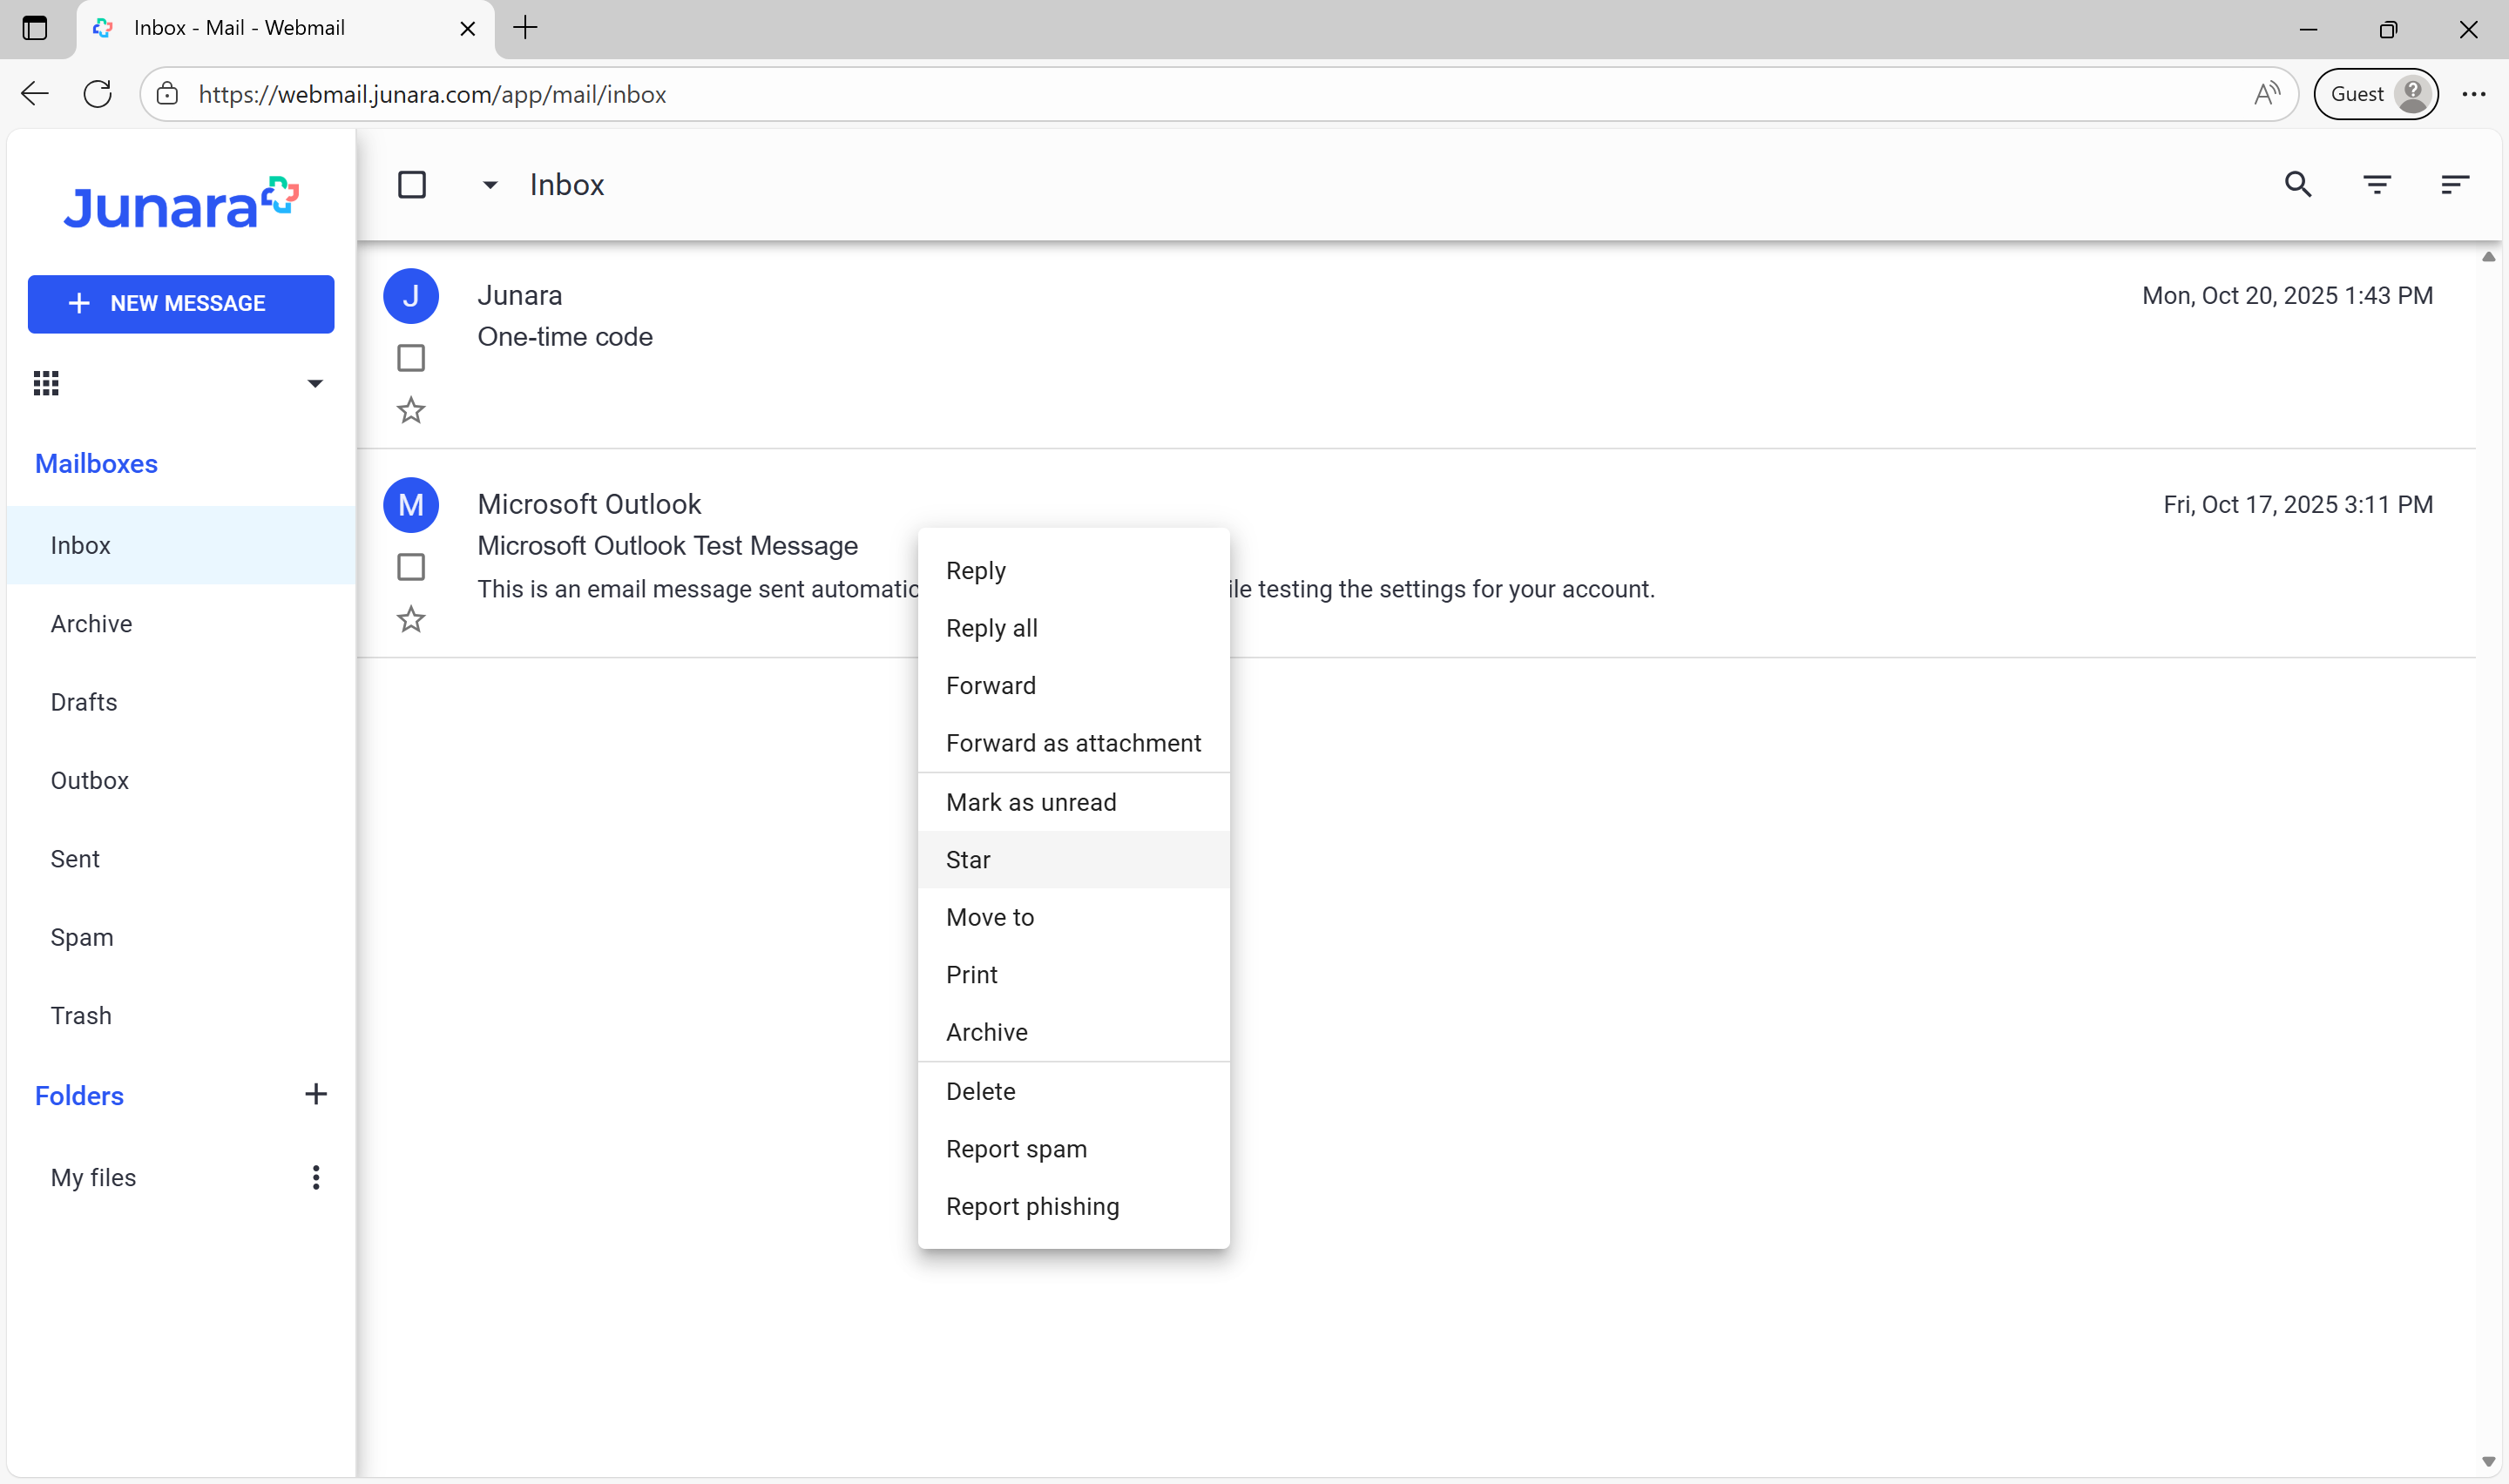The image size is (2509, 1484).
Task: Open the One-time code email subject
Action: pos(565,337)
